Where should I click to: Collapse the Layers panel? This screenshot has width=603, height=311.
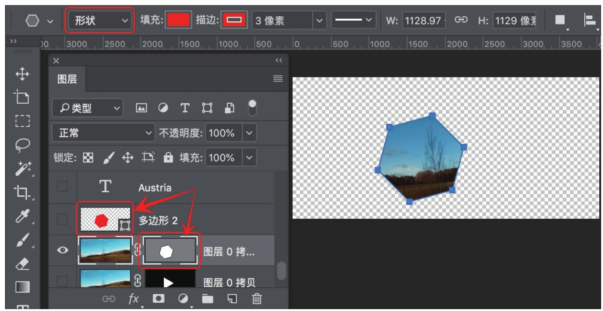[x=279, y=60]
